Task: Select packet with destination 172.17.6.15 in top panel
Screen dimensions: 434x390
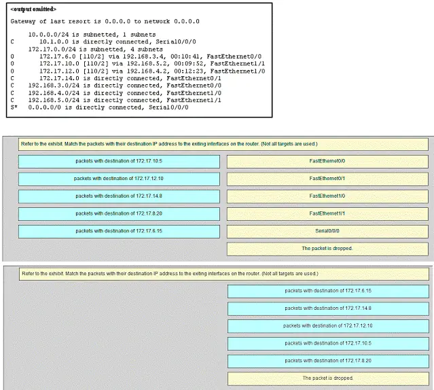Action: [119, 231]
